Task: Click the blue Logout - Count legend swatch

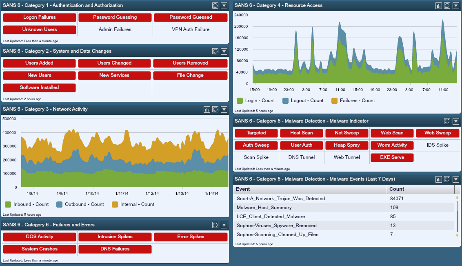Action: [285, 101]
